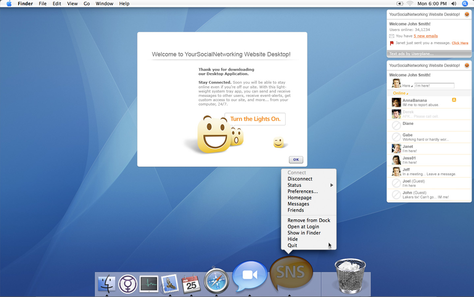Open the Mail stamp icon in Dock

pyautogui.click(x=170, y=284)
